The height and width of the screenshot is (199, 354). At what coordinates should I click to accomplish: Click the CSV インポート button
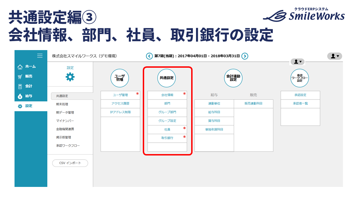click(70, 163)
